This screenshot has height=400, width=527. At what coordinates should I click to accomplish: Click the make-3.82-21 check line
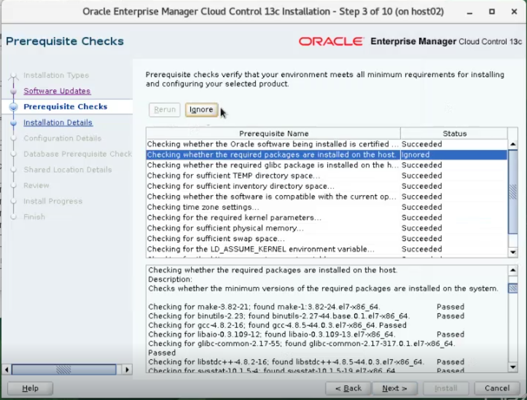coord(306,307)
